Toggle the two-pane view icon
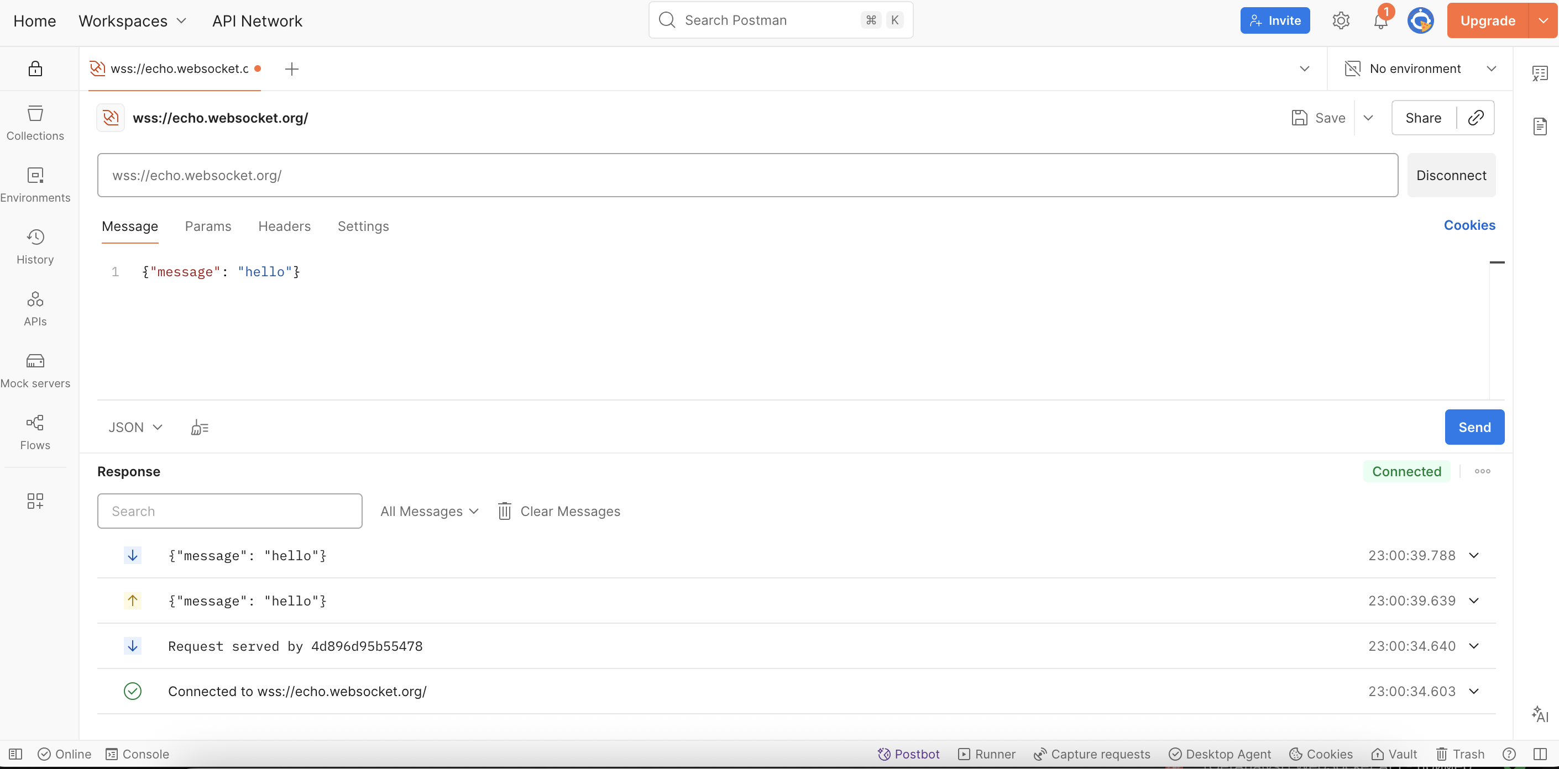Viewport: 1559px width, 769px height. [x=1540, y=754]
